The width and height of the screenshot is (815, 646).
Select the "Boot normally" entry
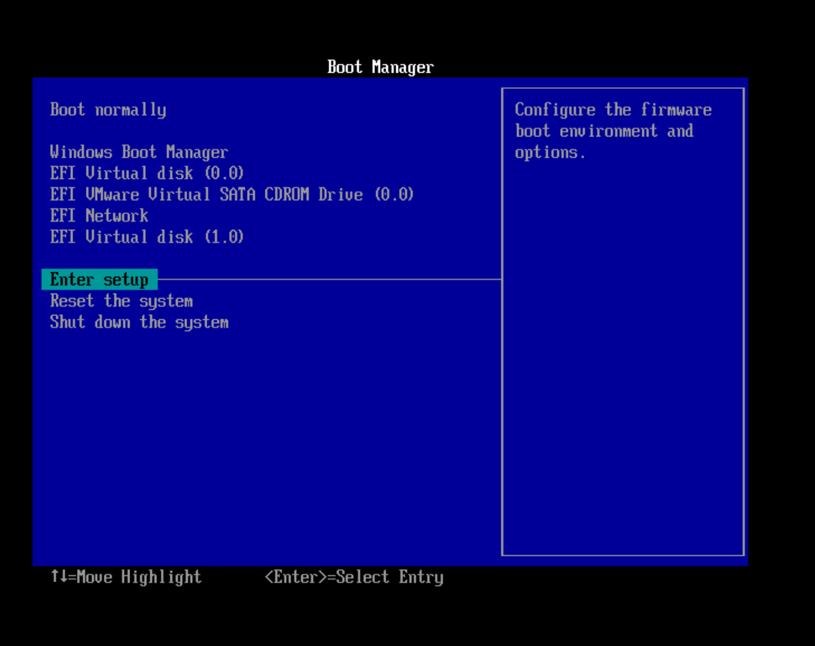coord(108,110)
